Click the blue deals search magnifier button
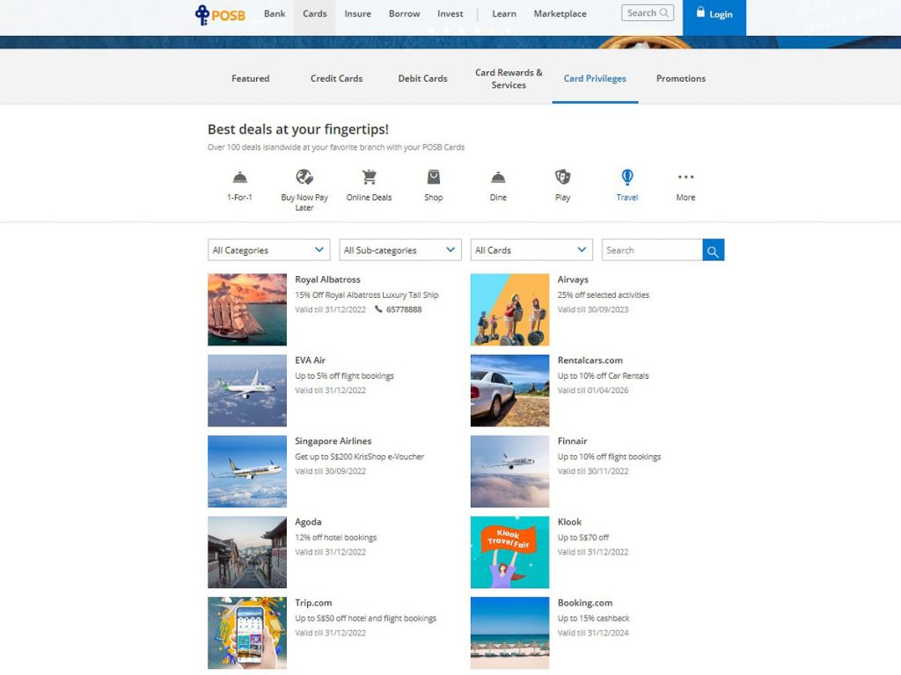 pos(713,250)
